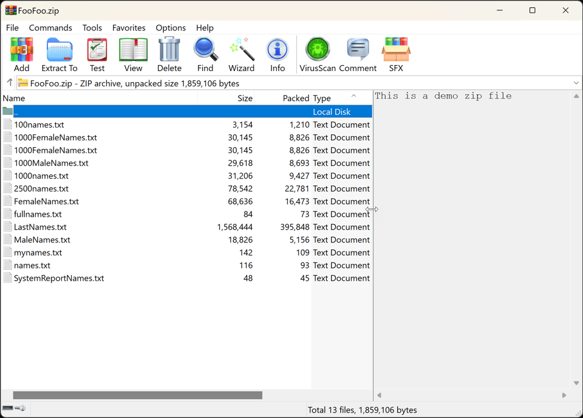
Task: Click the drive and key status icon
Action: [x=14, y=408]
